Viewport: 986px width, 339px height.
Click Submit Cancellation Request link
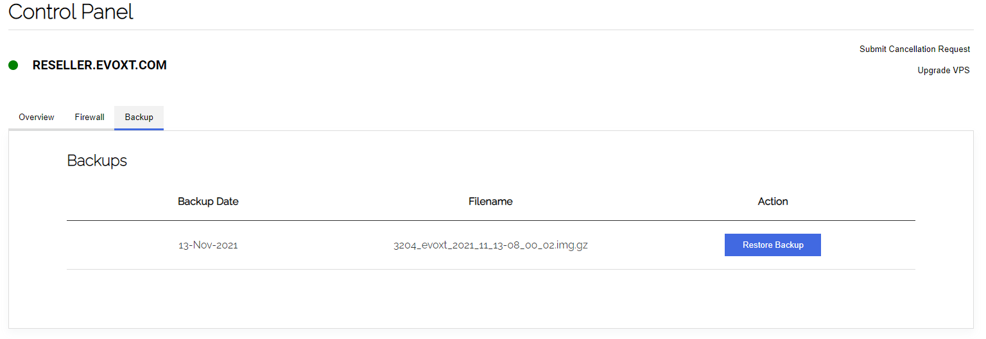tap(914, 49)
